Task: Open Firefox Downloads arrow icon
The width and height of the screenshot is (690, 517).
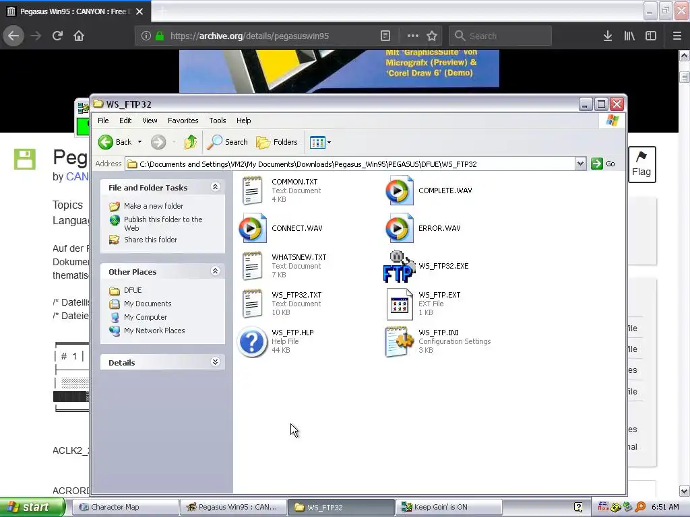Action: tap(608, 36)
